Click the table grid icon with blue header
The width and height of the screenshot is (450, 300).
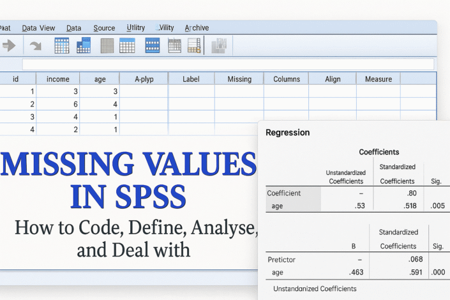(128, 46)
